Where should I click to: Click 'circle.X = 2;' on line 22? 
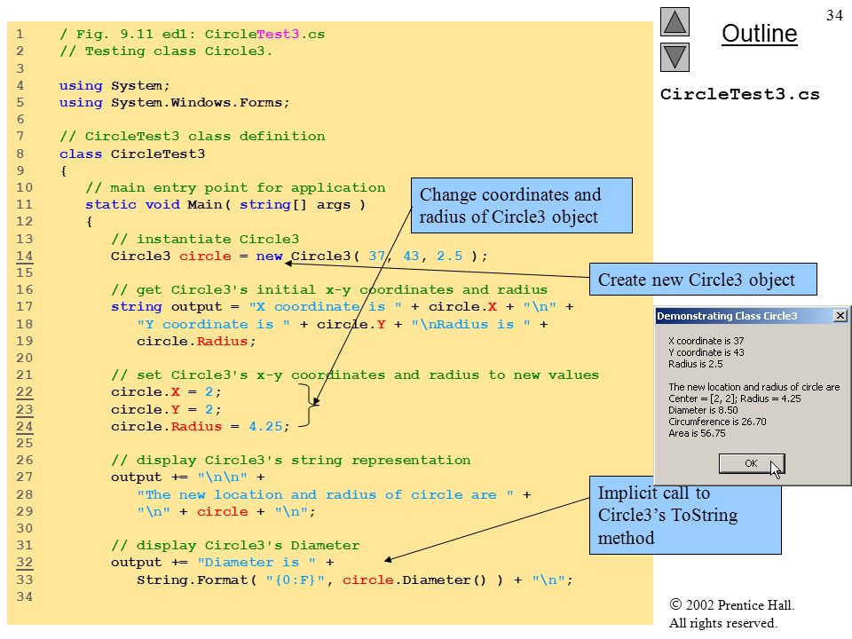coord(166,391)
